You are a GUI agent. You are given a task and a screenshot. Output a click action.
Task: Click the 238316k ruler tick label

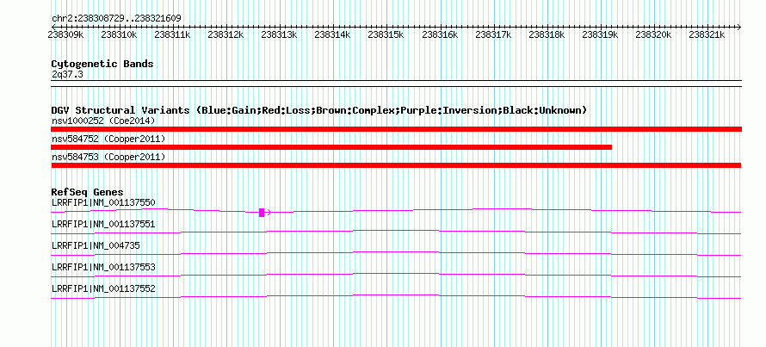[x=440, y=35]
